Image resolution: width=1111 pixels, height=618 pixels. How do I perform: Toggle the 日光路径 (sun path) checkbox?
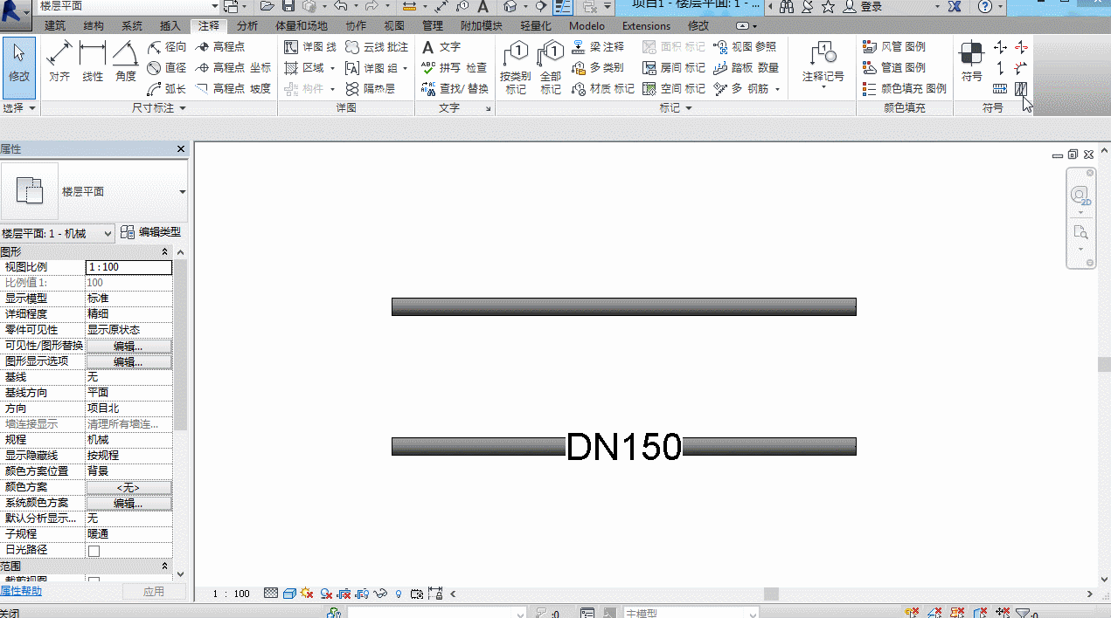coord(94,551)
